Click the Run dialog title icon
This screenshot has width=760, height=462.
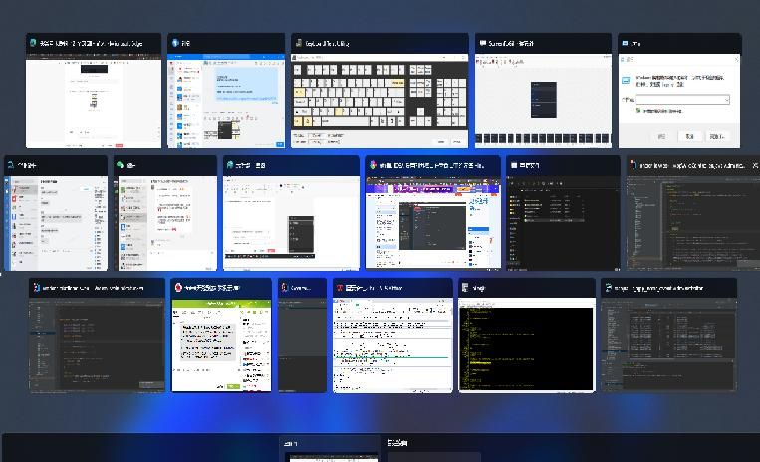pyautogui.click(x=626, y=43)
